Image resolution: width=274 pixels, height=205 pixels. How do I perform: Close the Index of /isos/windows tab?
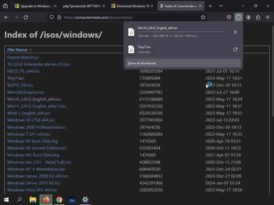(x=200, y=6)
